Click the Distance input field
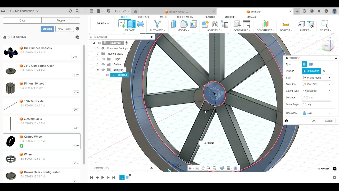339x191 pixels. tap(316, 97)
